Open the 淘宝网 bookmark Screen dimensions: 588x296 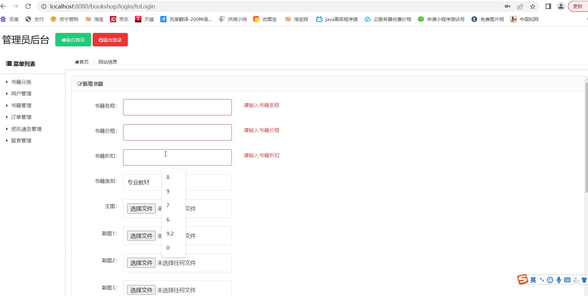click(x=296, y=19)
